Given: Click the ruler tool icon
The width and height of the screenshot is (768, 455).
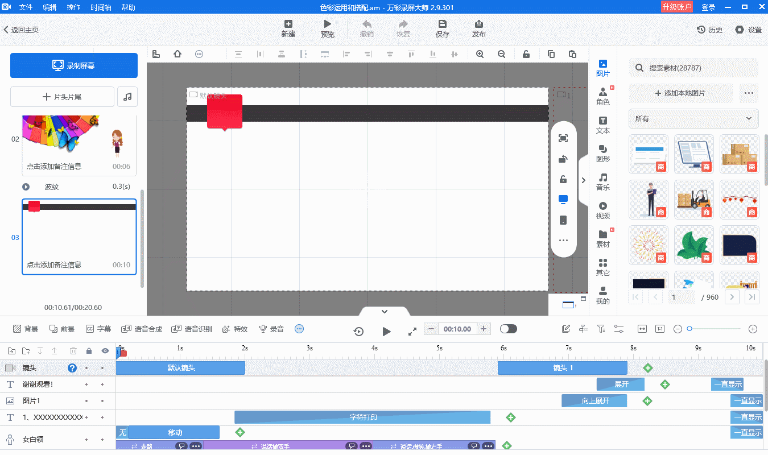Looking at the screenshot, I should (156, 54).
